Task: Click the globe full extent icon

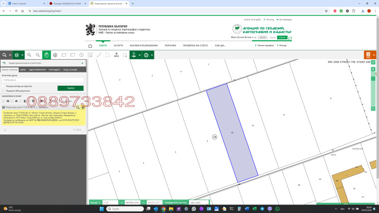Action: [55, 55]
